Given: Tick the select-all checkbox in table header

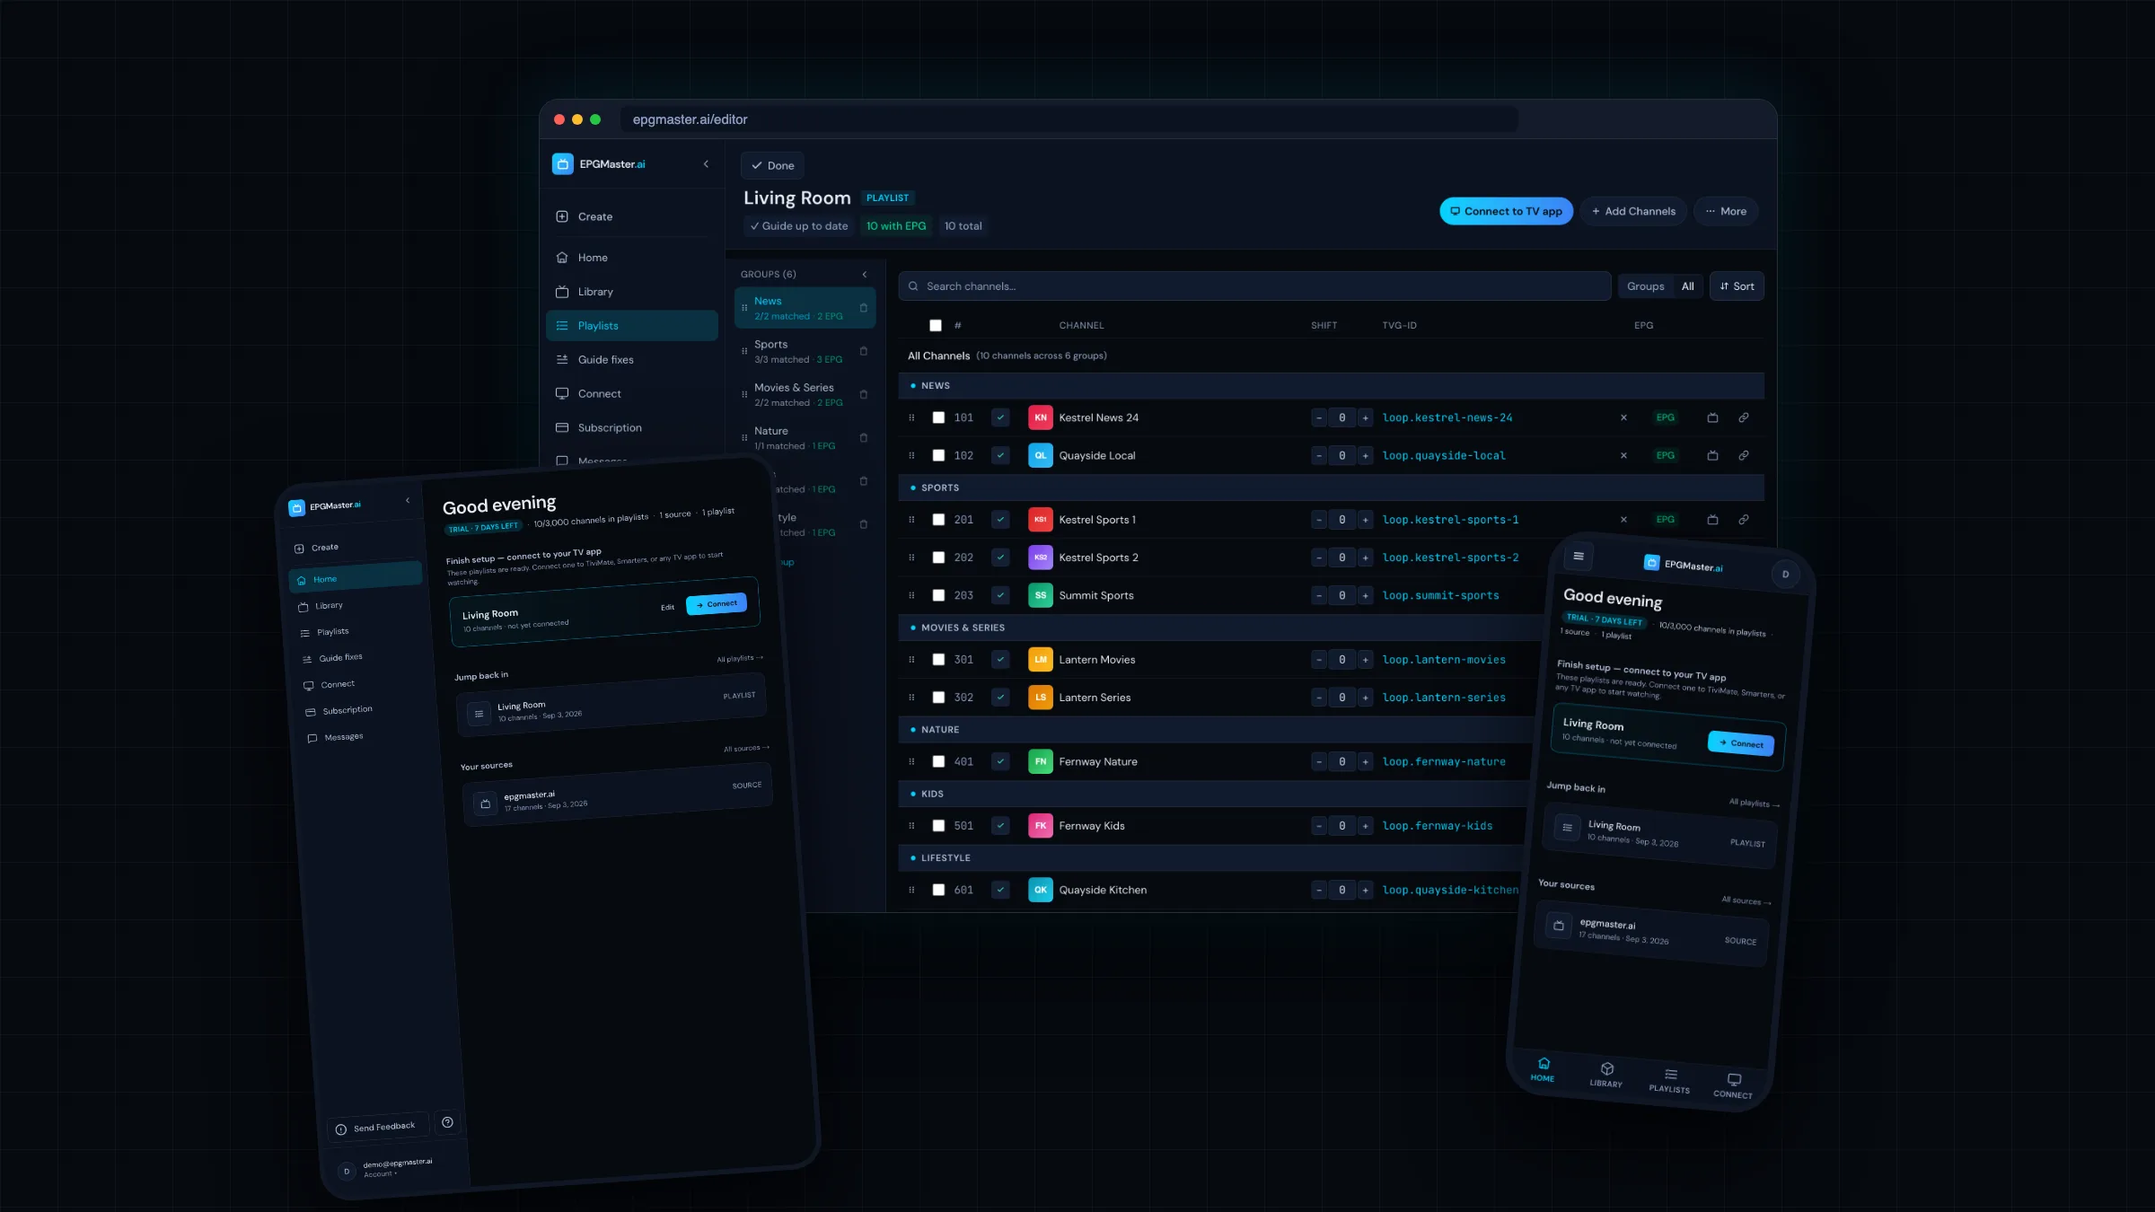Looking at the screenshot, I should click(936, 325).
